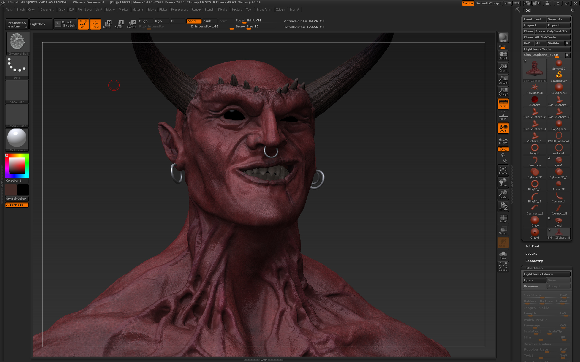Toggle Perspective distortion button
Image resolution: width=580 pixels, height=362 pixels.
click(x=503, y=103)
